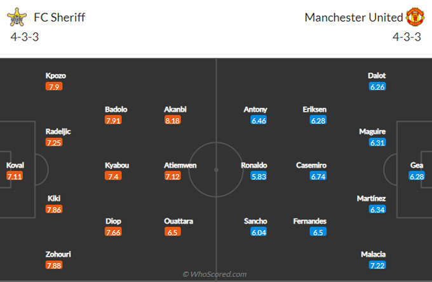
Task: Select goalkeeper Koval on the pitch
Action: (15, 165)
